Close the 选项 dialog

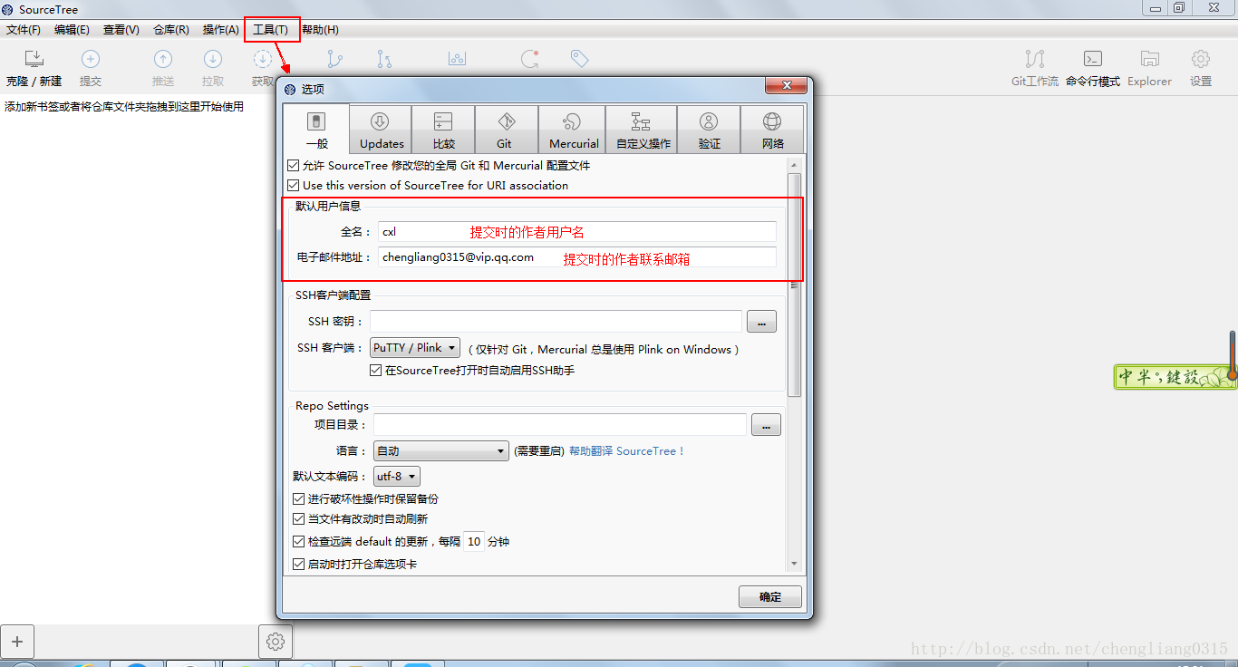(x=786, y=86)
